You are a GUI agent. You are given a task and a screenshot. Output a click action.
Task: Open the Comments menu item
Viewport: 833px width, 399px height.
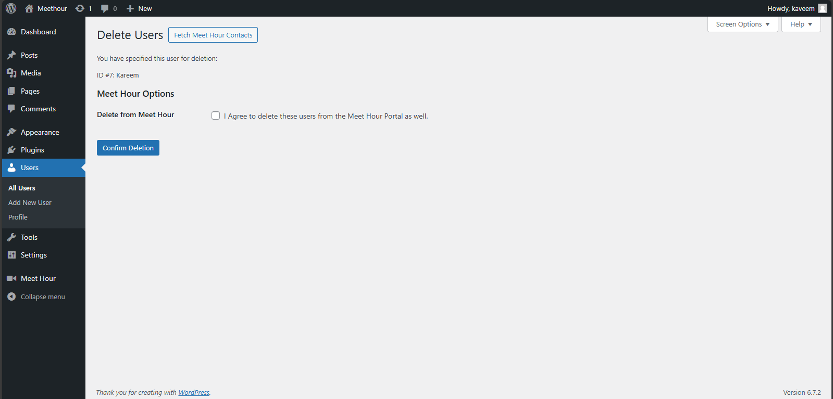coord(38,109)
